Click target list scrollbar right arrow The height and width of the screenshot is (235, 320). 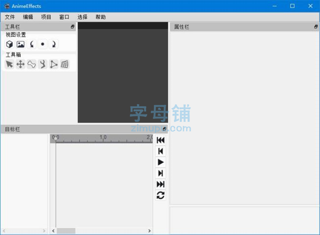coord(44,231)
